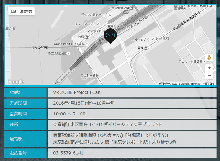Click the 台場 station icon on the map

(86, 37)
